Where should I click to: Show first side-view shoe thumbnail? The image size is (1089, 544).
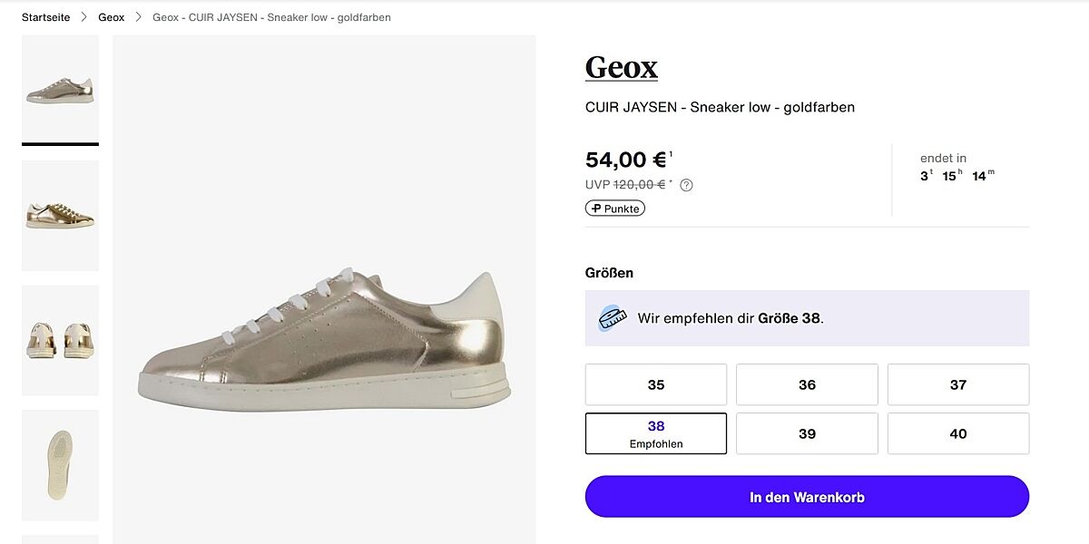(60, 91)
